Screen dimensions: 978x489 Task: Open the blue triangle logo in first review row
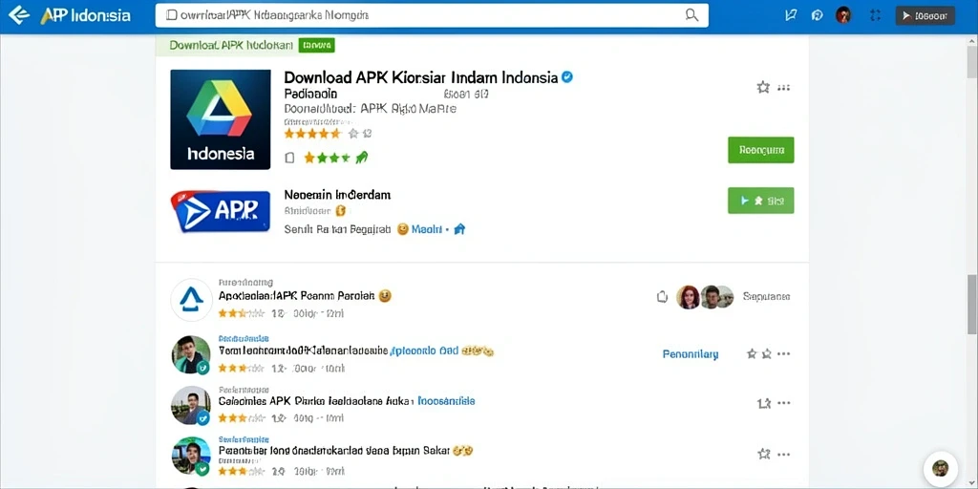(x=191, y=300)
